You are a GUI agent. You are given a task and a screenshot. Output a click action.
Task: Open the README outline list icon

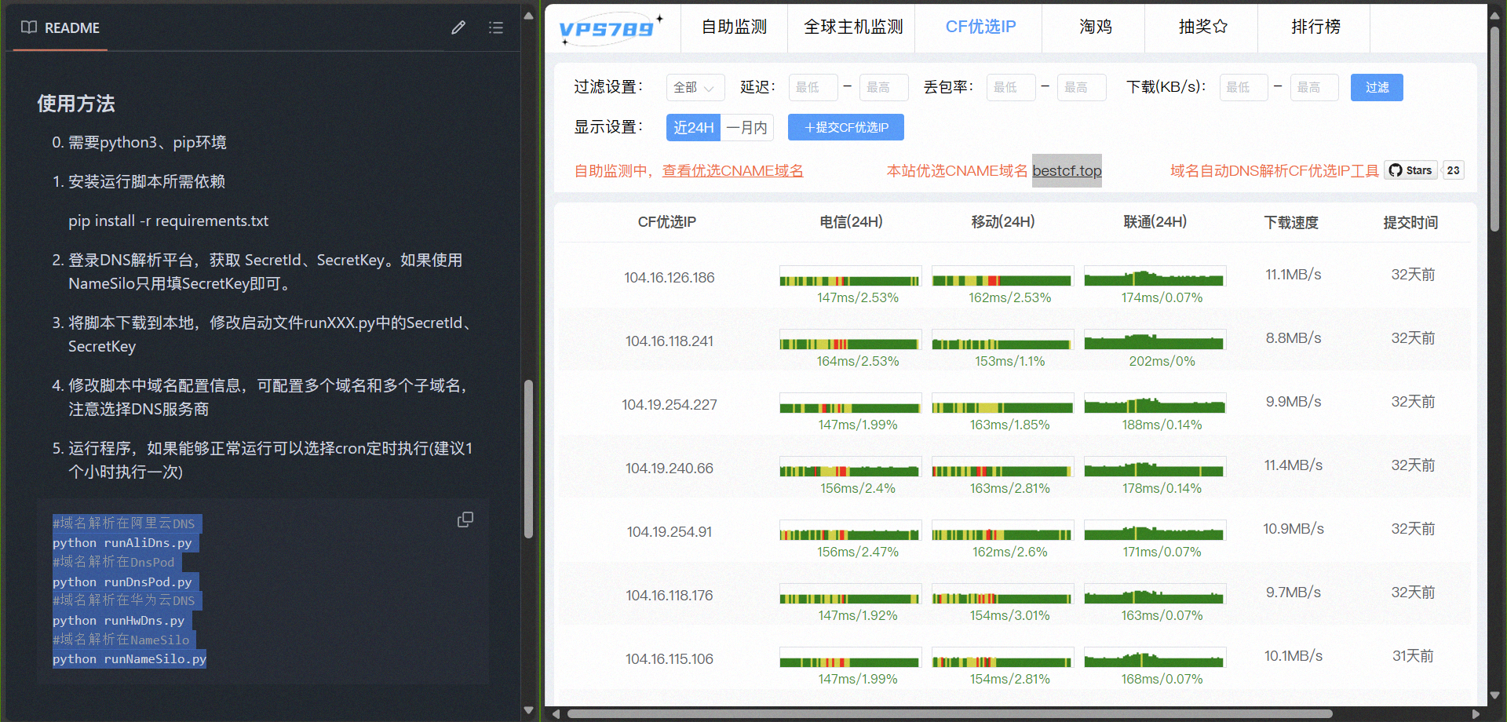pyautogui.click(x=496, y=27)
